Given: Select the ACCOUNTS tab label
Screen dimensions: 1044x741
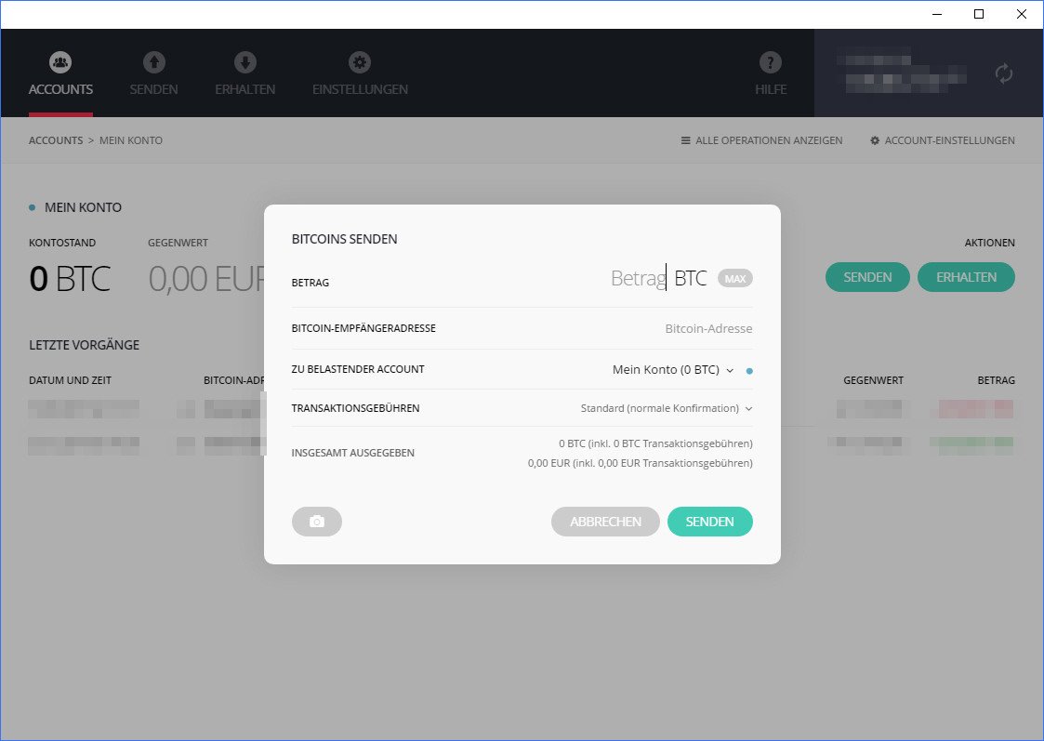Looking at the screenshot, I should point(60,89).
